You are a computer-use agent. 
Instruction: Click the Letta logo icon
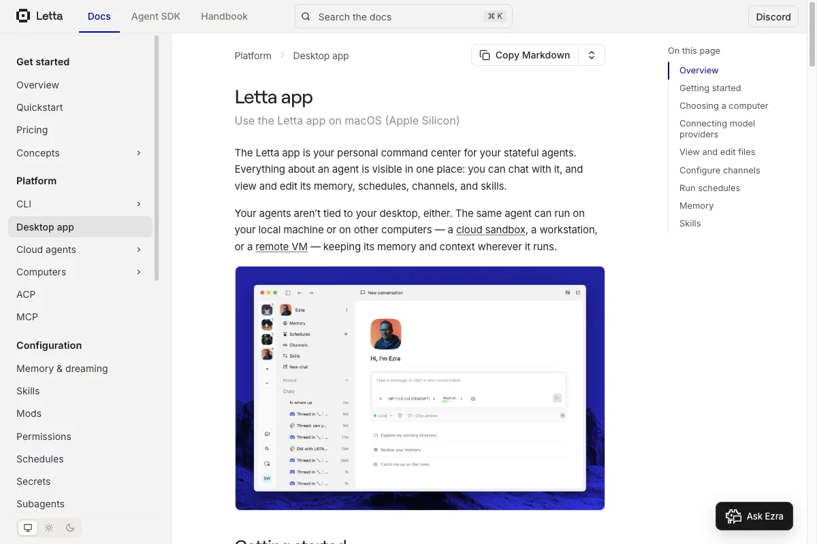(x=23, y=16)
